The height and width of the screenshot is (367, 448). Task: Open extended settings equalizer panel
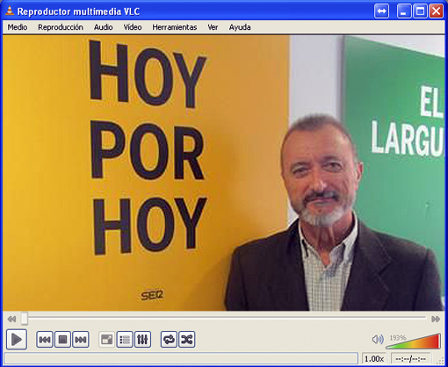click(142, 340)
